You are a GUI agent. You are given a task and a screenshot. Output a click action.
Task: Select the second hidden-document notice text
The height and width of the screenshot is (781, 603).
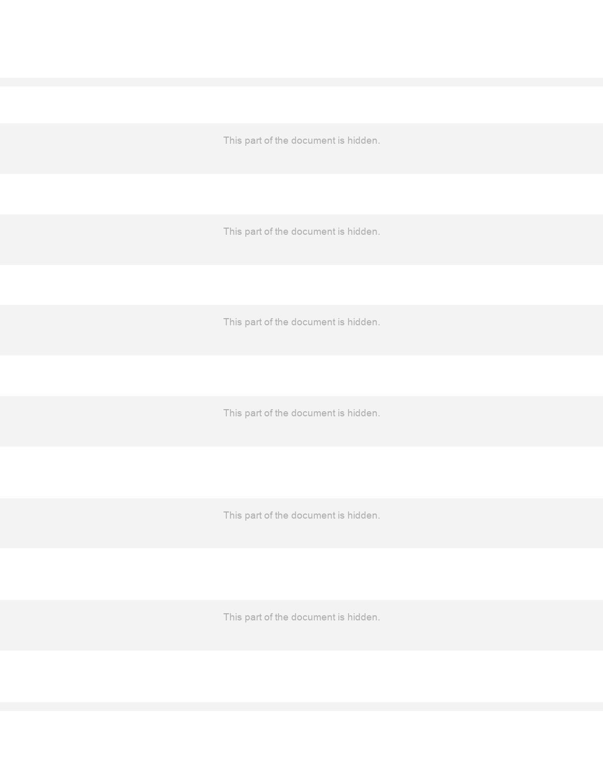301,231
